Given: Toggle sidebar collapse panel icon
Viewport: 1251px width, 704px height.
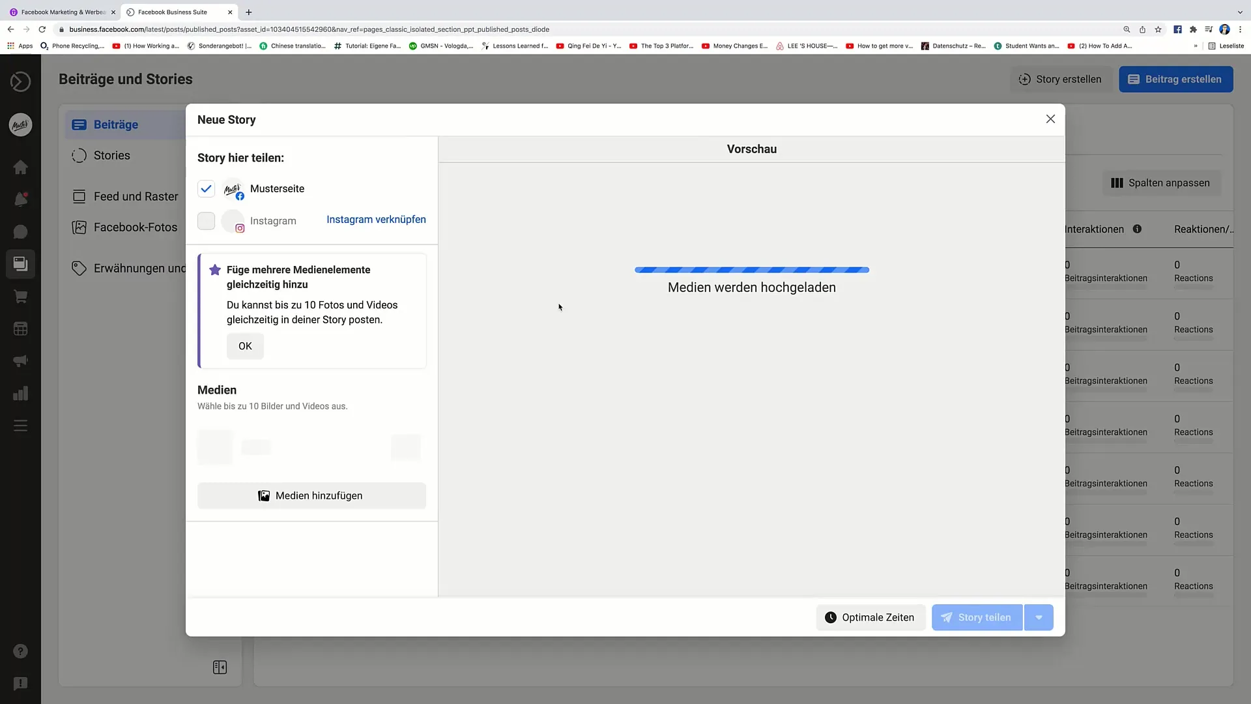Looking at the screenshot, I should [220, 667].
